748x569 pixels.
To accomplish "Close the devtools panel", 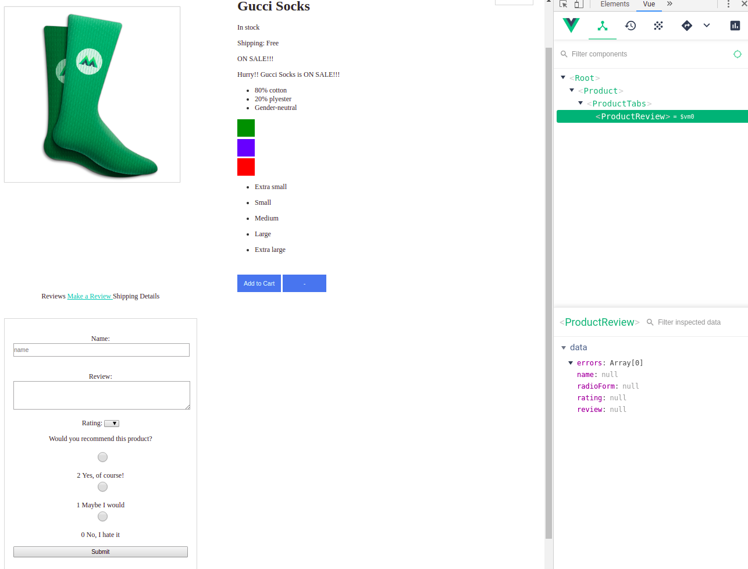I will 744,4.
